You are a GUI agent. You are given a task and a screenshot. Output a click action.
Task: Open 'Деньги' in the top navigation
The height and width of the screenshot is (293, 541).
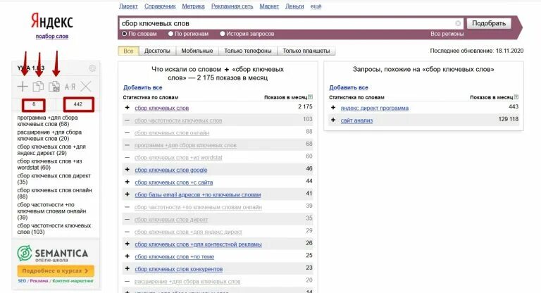click(x=294, y=6)
